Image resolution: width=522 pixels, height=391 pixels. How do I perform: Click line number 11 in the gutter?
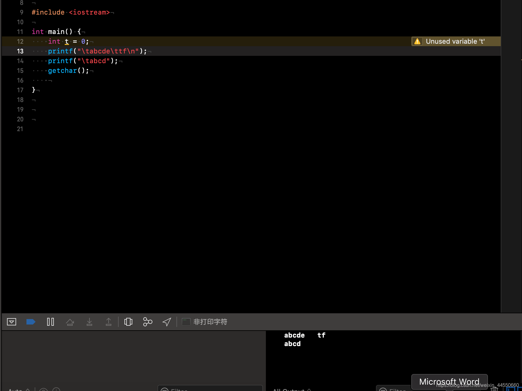[x=20, y=32]
